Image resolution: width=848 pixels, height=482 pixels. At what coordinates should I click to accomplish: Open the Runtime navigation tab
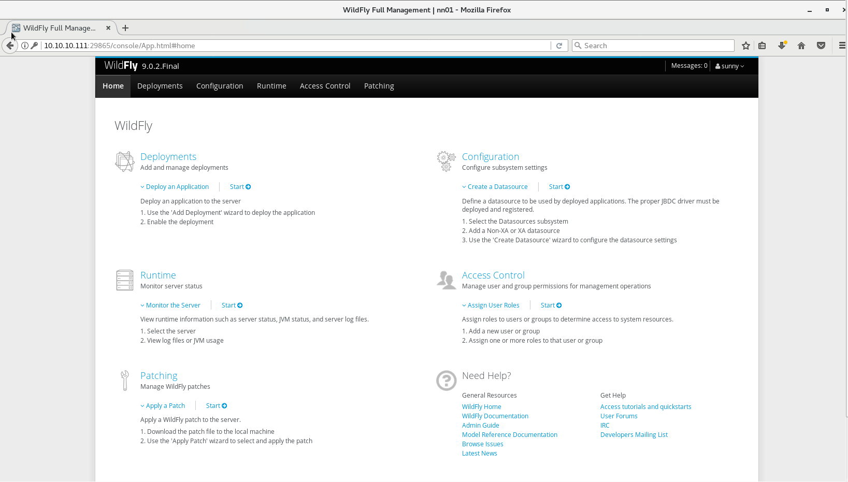coord(271,86)
